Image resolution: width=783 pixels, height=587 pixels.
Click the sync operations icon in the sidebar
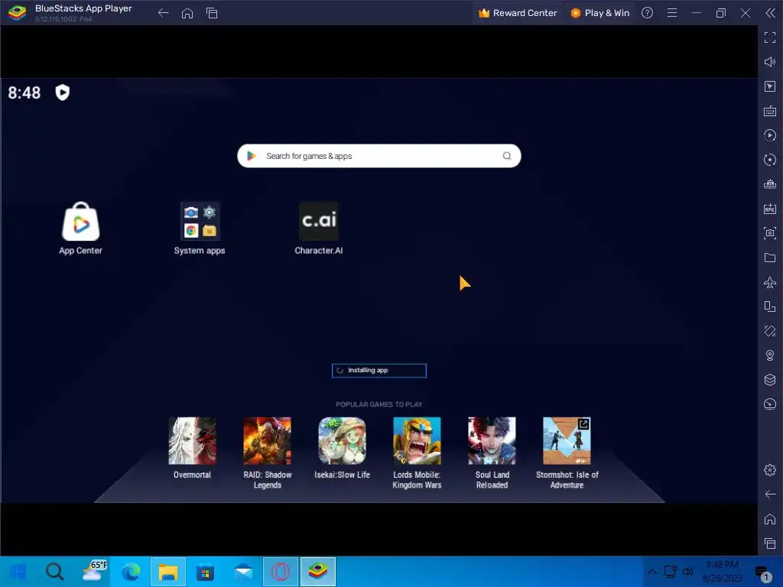770,160
